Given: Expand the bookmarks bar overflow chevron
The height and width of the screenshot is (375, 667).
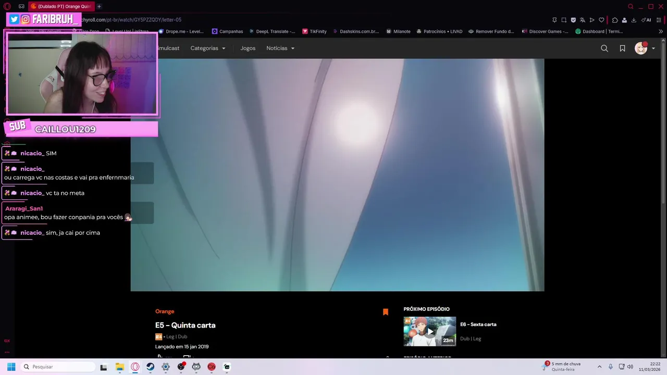Looking at the screenshot, I should point(661,31).
